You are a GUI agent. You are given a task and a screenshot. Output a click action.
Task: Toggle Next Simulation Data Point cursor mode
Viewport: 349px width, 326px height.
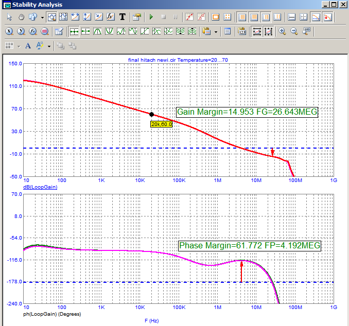74,31
